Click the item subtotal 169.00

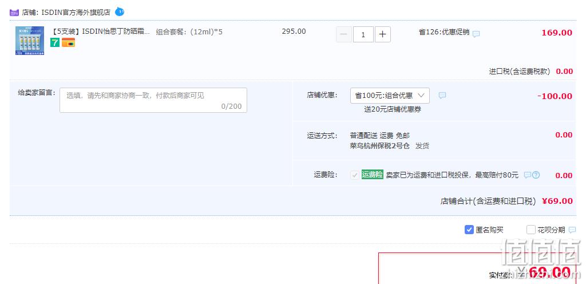[x=557, y=33]
